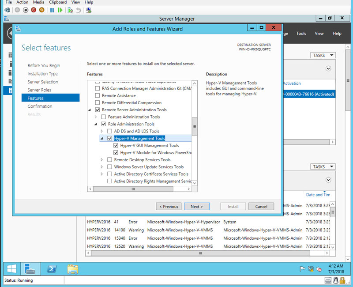This screenshot has width=353, height=287.
Task: Click the Add Roles wizard title icon
Action: [x=18, y=29]
